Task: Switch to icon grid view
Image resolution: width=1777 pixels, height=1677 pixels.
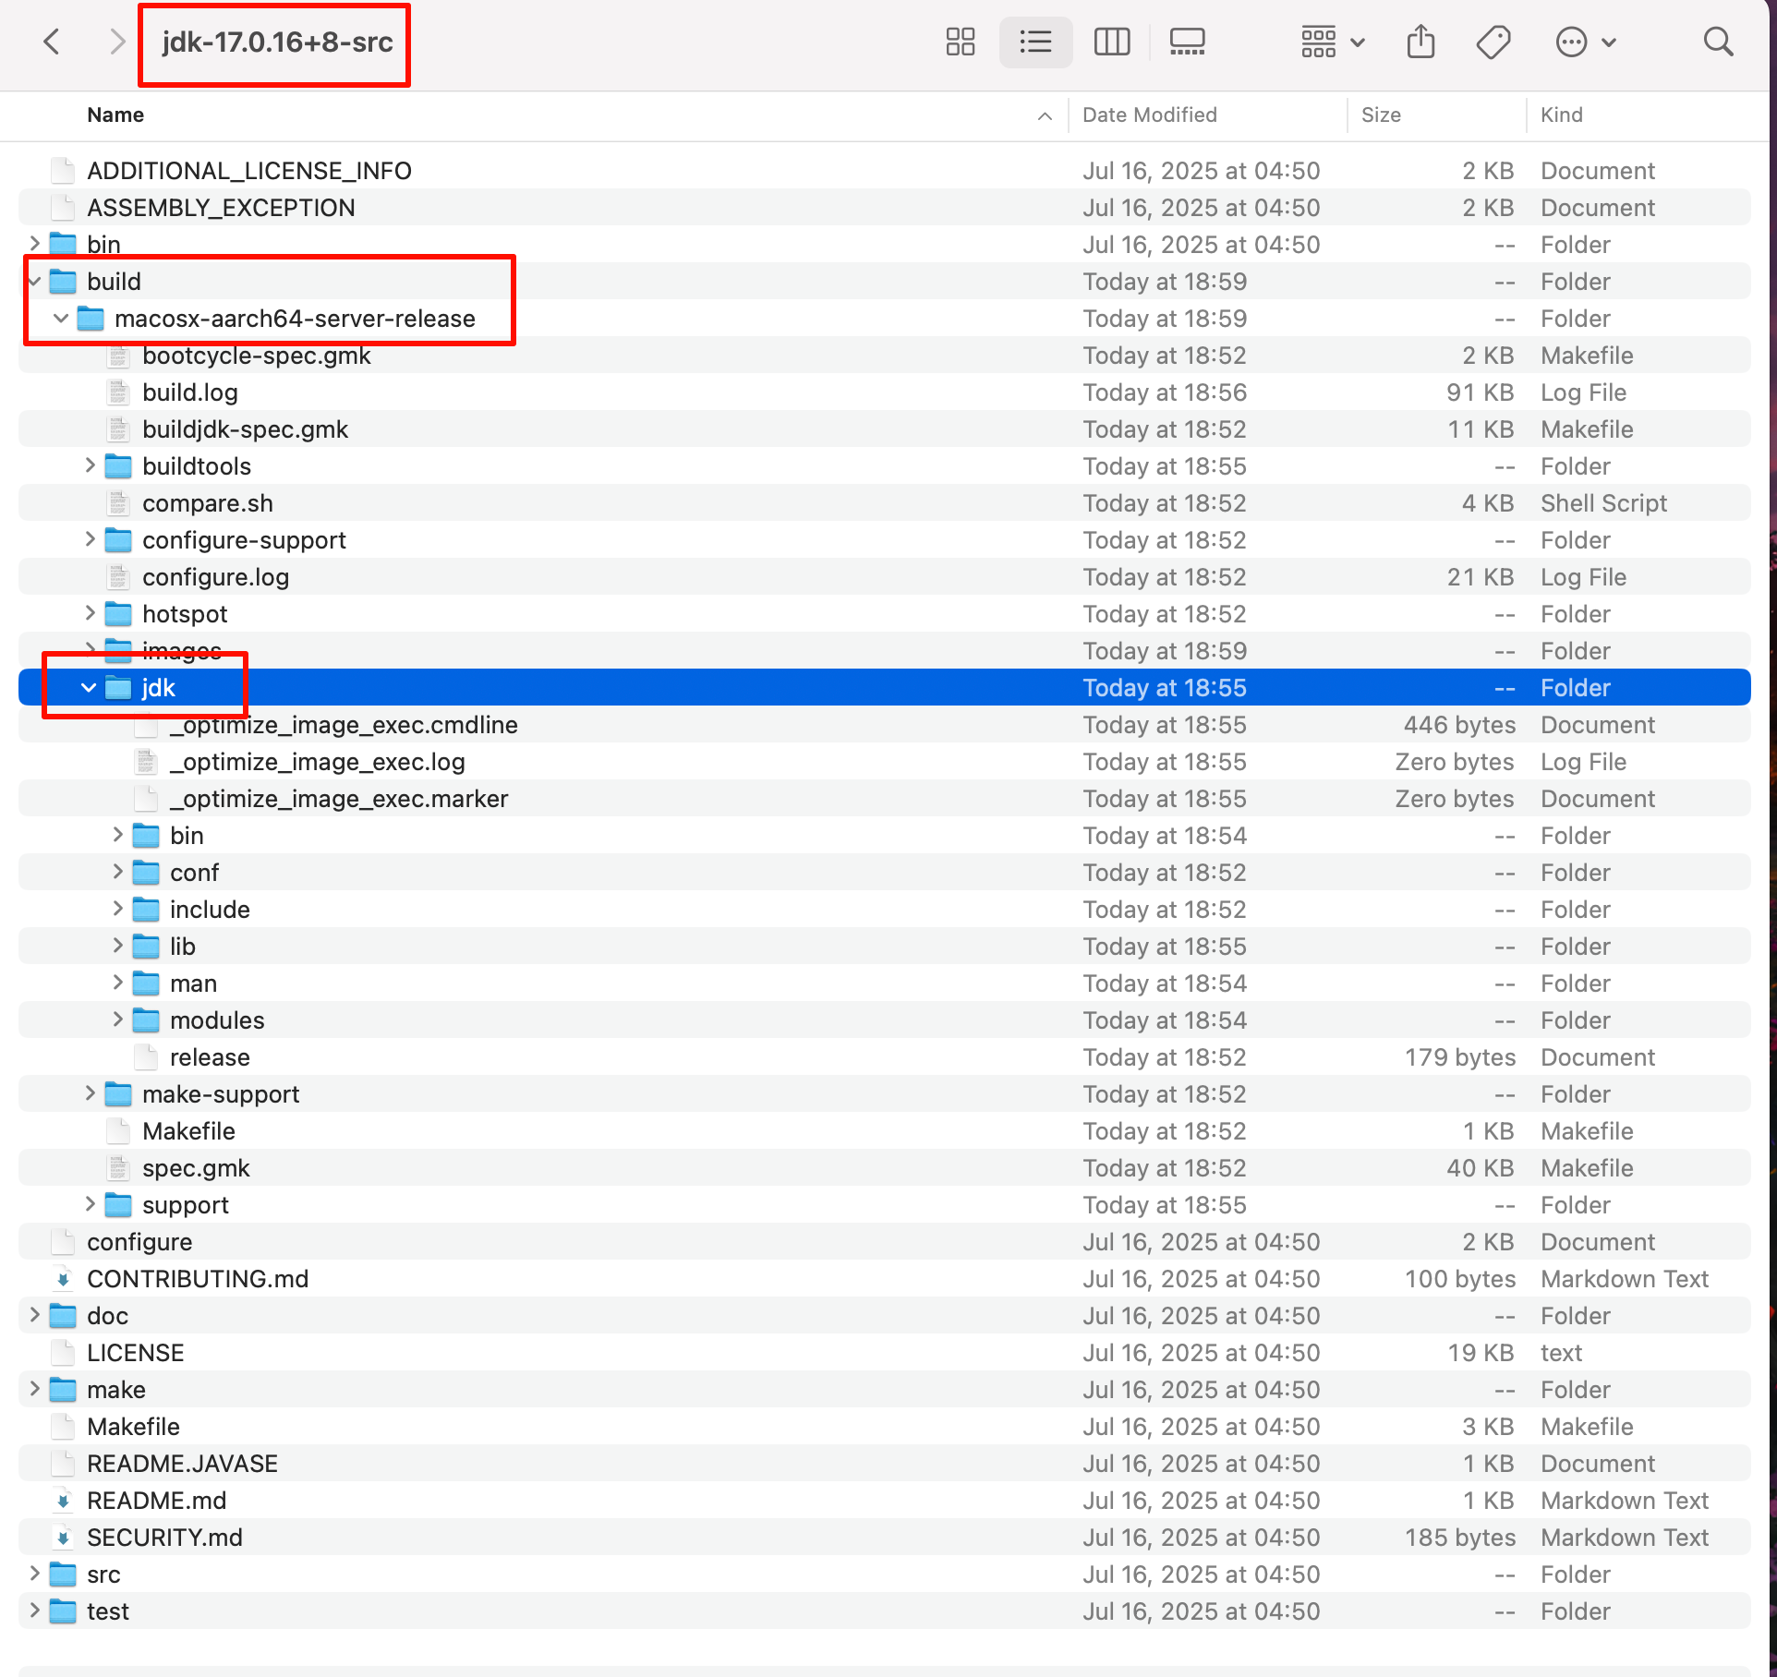Action: click(x=961, y=42)
